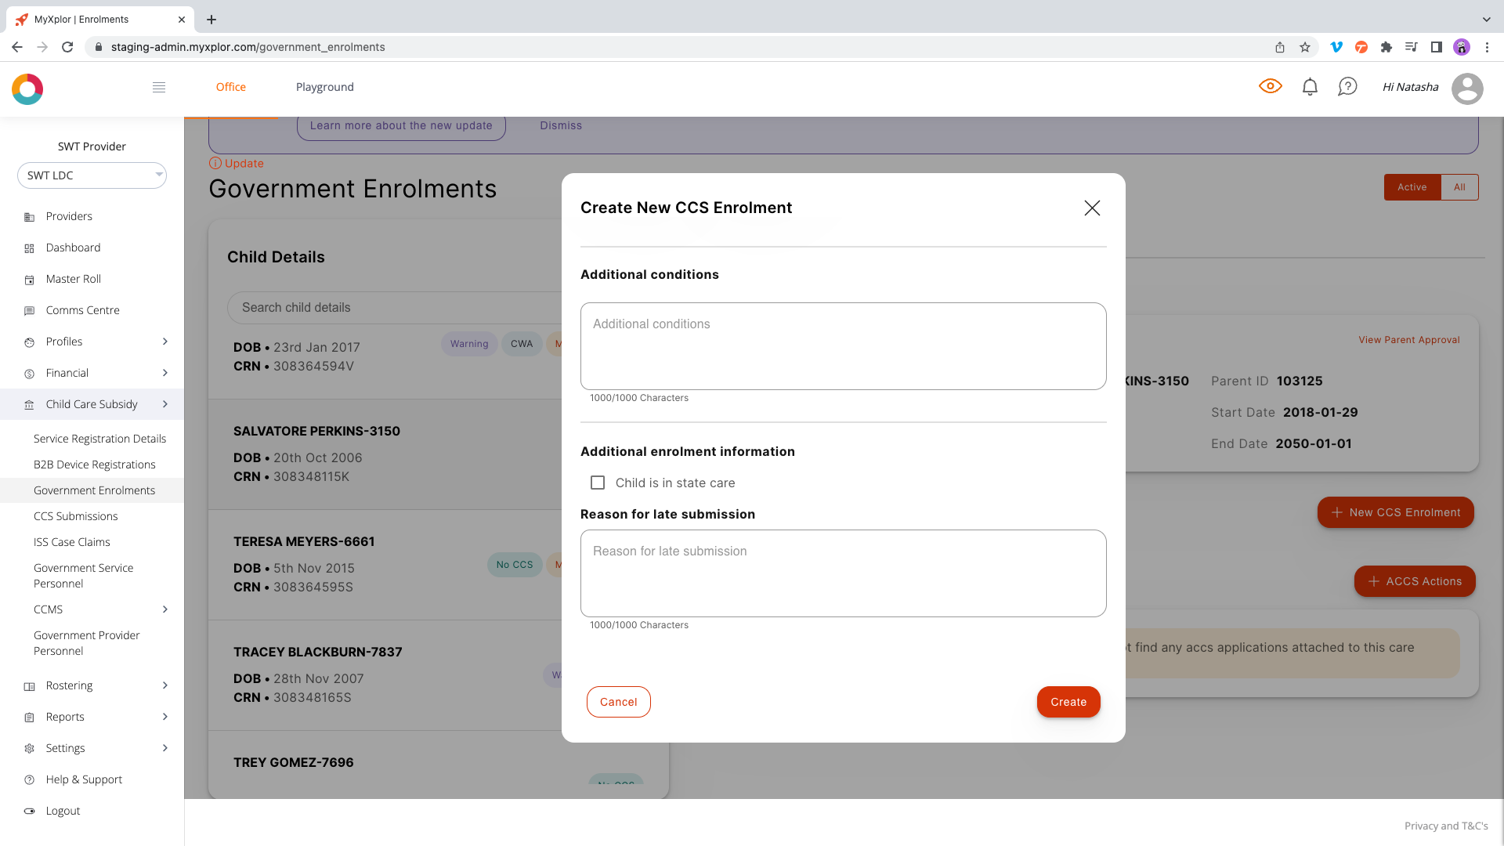
Task: Open the user avatar profile icon
Action: pyautogui.click(x=1466, y=89)
